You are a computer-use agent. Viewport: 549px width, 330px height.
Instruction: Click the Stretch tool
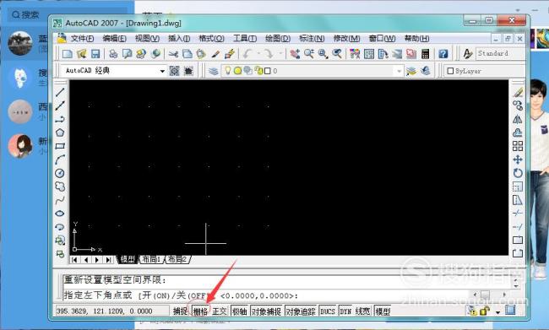(x=518, y=200)
